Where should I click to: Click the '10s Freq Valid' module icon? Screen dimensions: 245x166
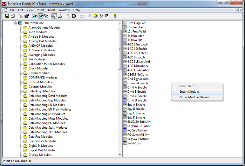125,31
